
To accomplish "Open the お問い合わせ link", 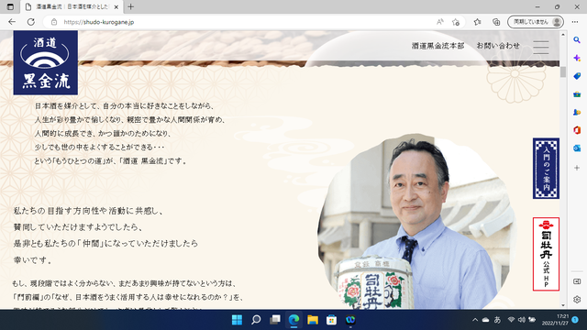I will [498, 46].
